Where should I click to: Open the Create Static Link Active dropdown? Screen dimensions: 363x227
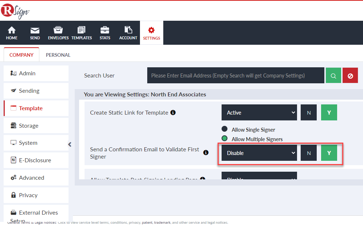[x=259, y=112]
